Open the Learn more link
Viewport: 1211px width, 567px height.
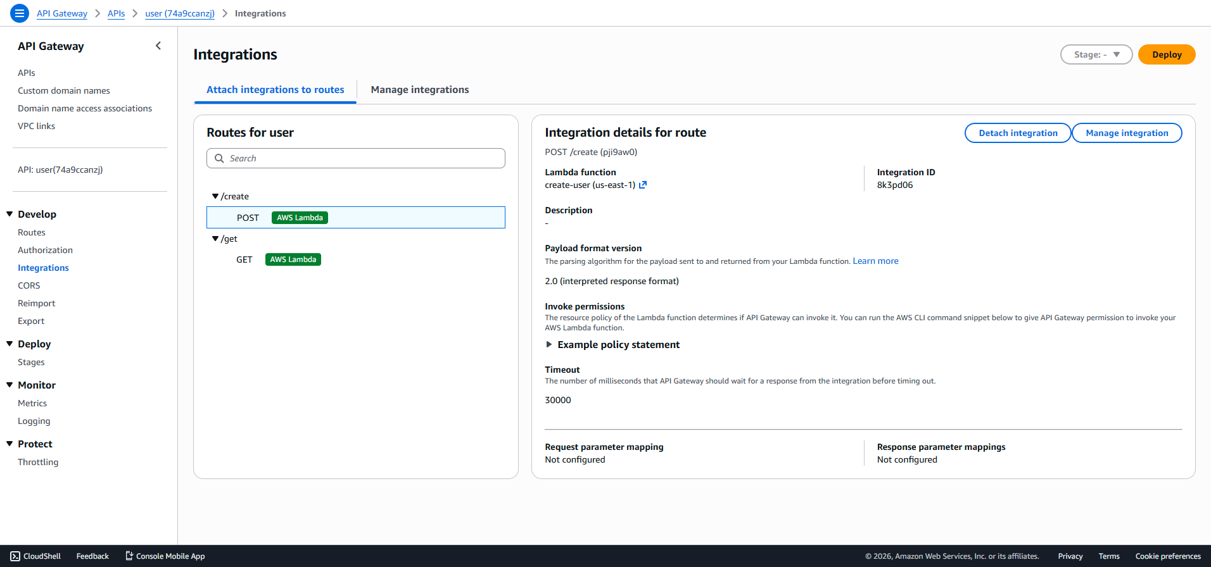pos(875,261)
